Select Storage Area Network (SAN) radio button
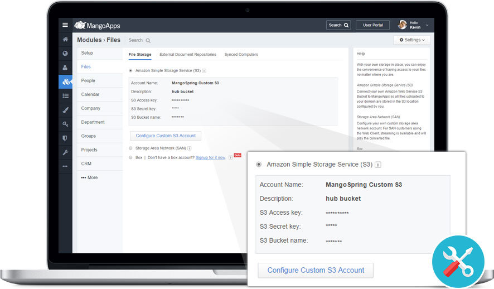The height and width of the screenshot is (289, 494). click(130, 148)
